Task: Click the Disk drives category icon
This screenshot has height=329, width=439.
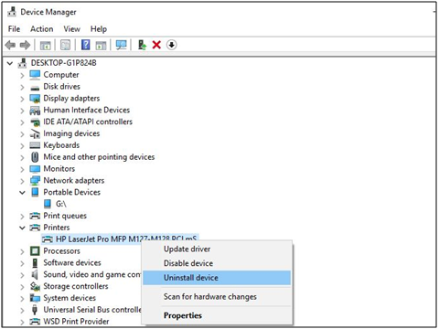Action: (x=35, y=88)
